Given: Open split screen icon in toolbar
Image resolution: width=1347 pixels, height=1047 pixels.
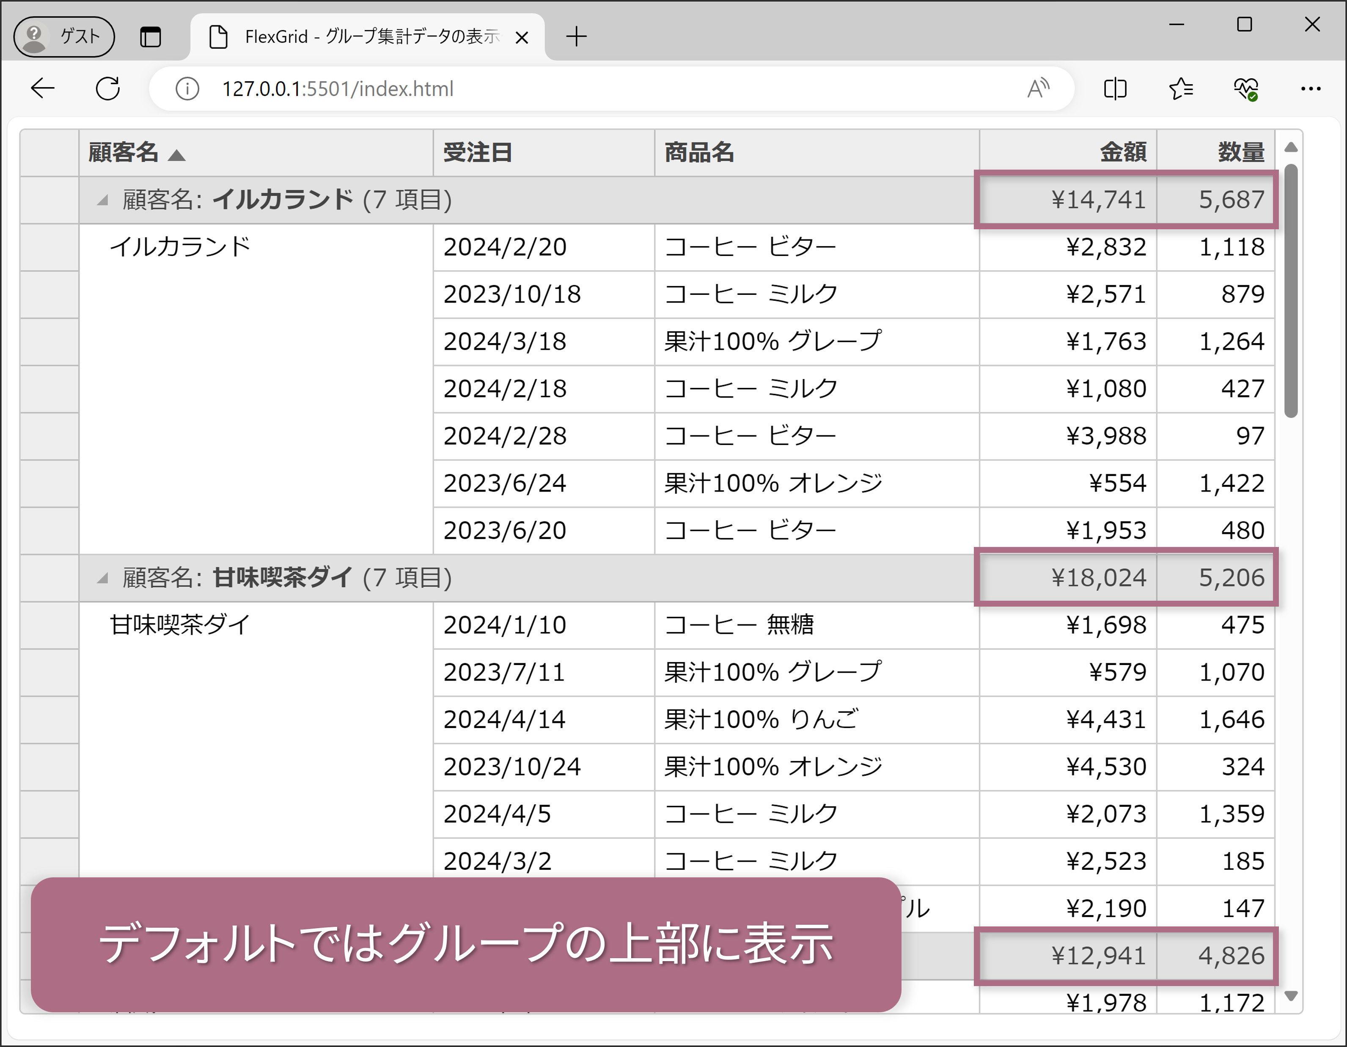Looking at the screenshot, I should 1115,89.
